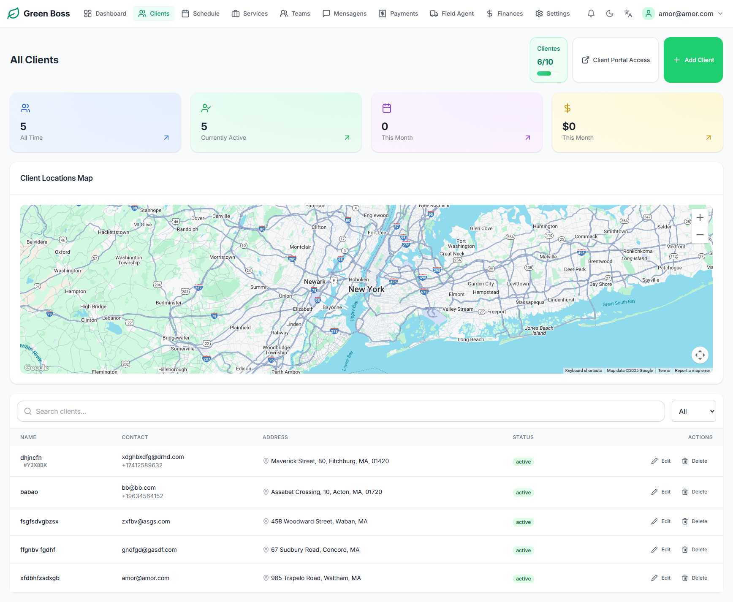Click the Green Boss leaf logo

point(14,14)
